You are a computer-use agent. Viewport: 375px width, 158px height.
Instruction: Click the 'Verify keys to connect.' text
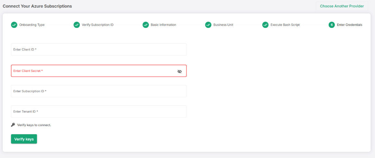click(x=34, y=125)
